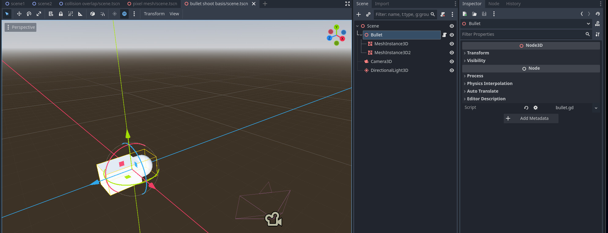Open documentation for the Bullet object
This screenshot has width=608, height=233.
pos(598,24)
